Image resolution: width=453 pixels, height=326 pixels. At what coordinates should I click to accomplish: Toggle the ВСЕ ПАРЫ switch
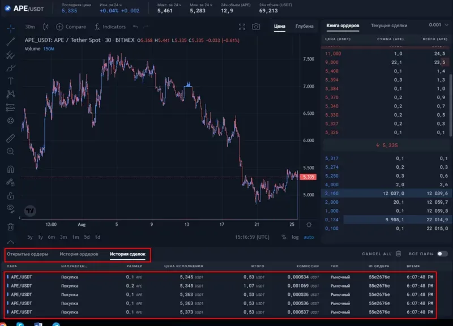tap(442, 254)
